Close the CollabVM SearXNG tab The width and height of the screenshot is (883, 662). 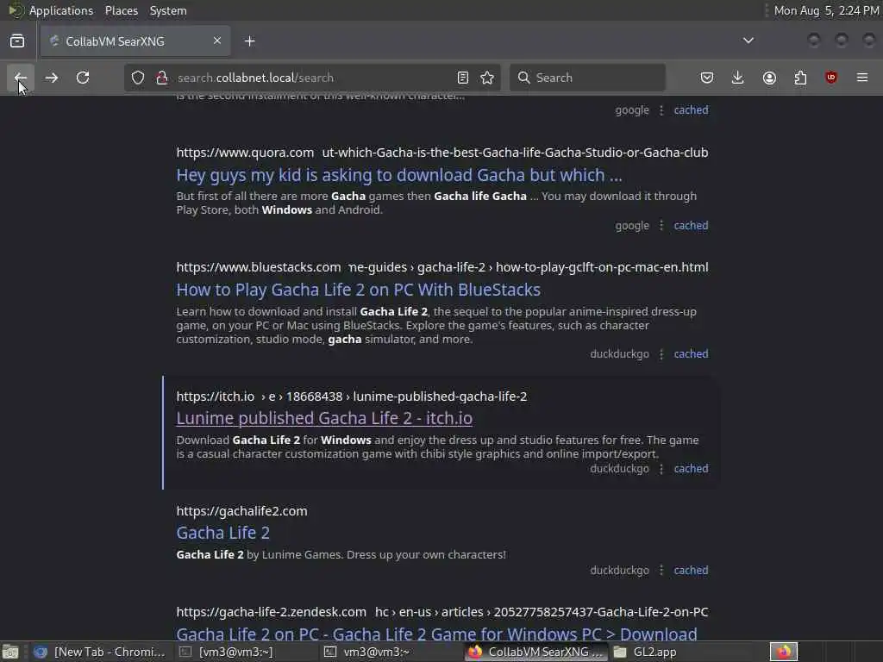tap(217, 41)
